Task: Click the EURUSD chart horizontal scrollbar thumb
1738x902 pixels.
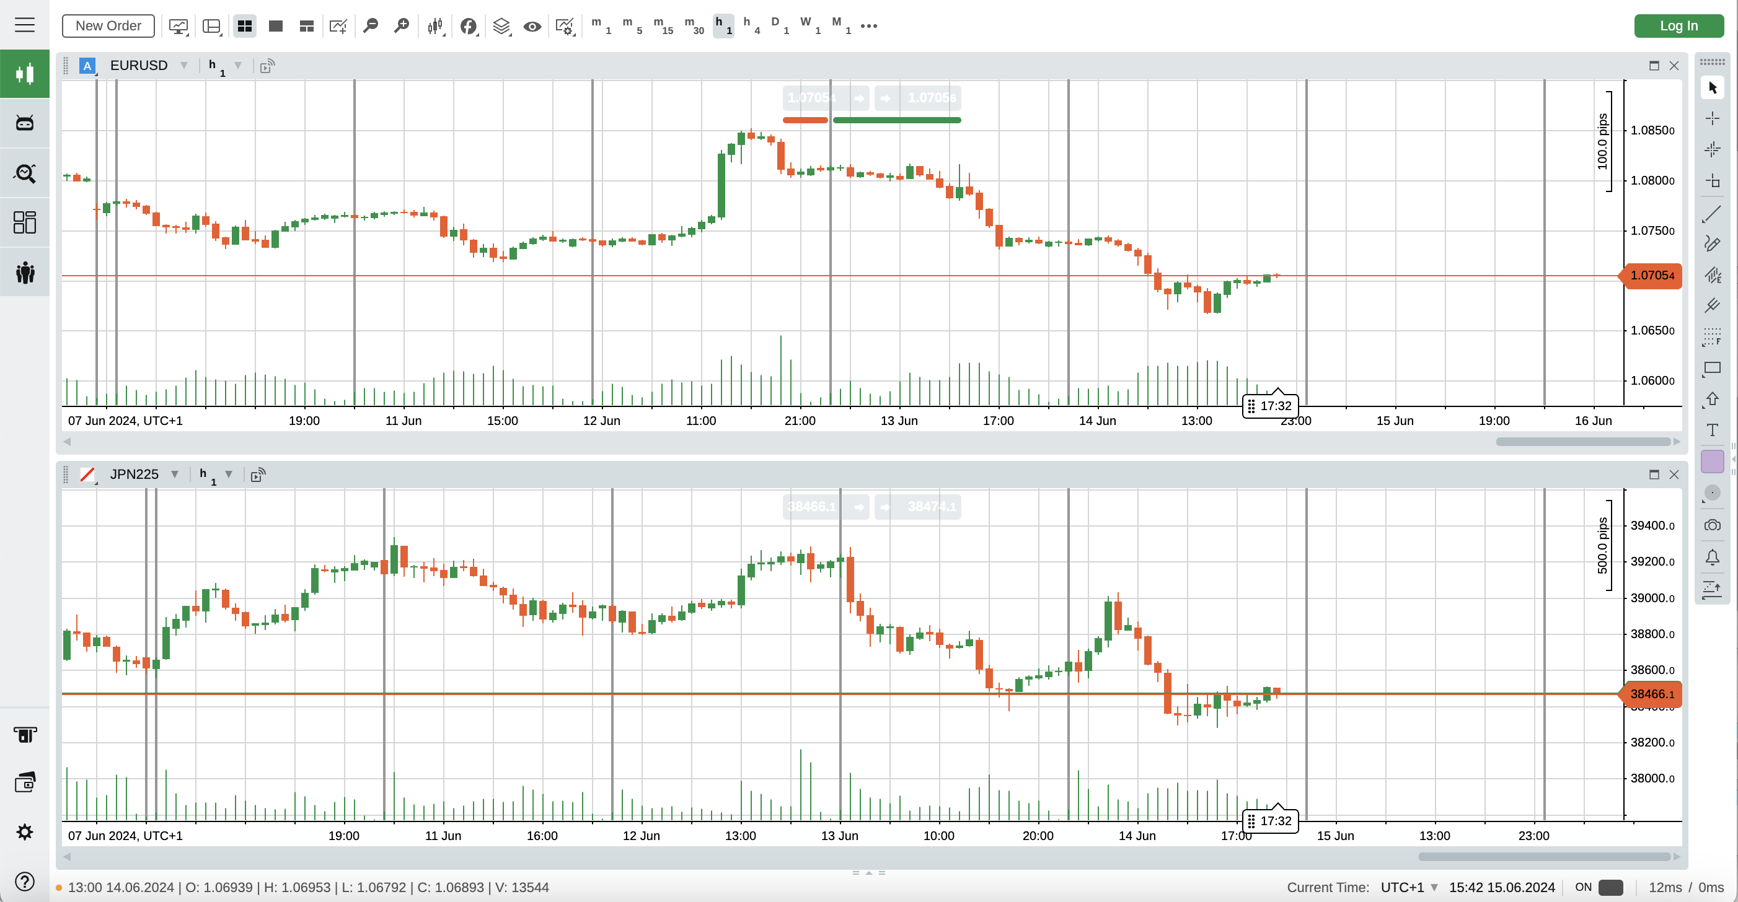Action: point(1583,442)
